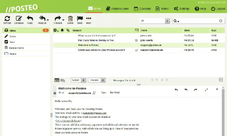Open the All filter dropdown
The height and width of the screenshot is (136, 227).
(155, 21)
